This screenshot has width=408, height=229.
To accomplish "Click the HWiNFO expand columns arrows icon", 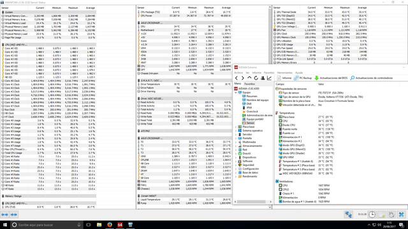I will tap(4, 214).
